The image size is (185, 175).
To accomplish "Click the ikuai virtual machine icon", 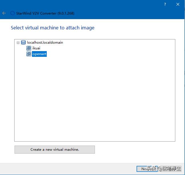I will pos(29,48).
